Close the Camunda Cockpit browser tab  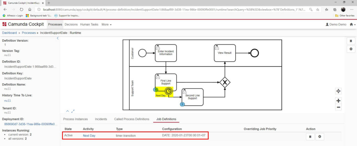43,3
